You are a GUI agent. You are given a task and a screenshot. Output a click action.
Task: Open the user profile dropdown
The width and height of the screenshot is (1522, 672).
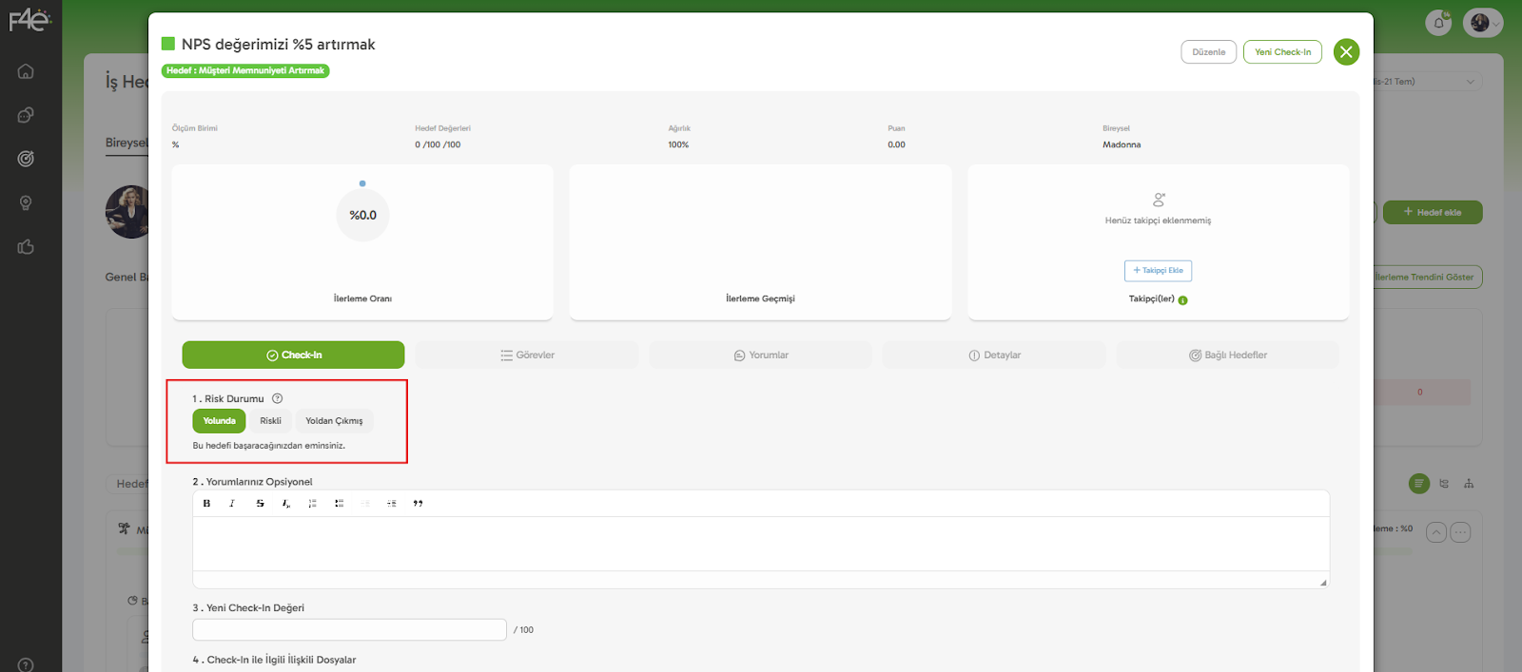[1483, 23]
